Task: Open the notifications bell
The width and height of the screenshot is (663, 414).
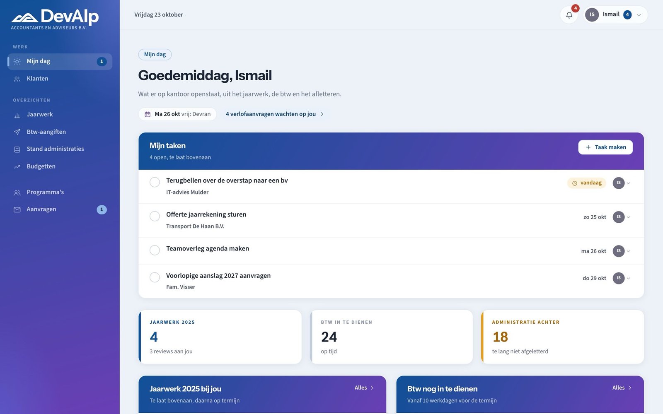Action: pyautogui.click(x=569, y=15)
